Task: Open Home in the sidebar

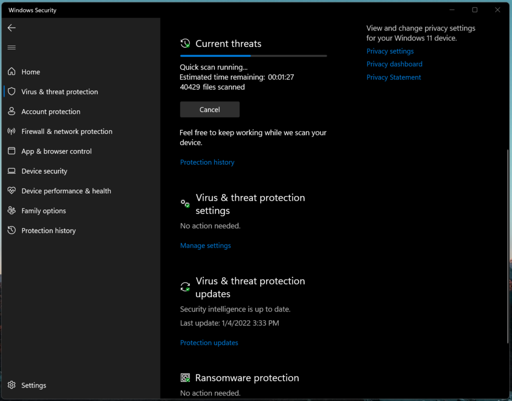Action: point(82,71)
